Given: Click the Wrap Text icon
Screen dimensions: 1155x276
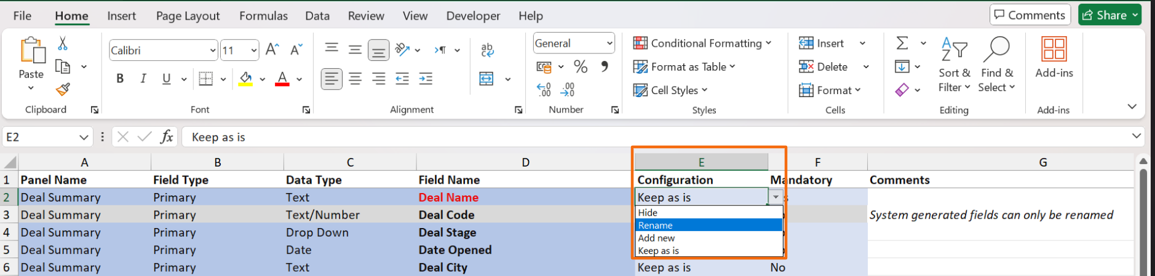Looking at the screenshot, I should click(487, 50).
